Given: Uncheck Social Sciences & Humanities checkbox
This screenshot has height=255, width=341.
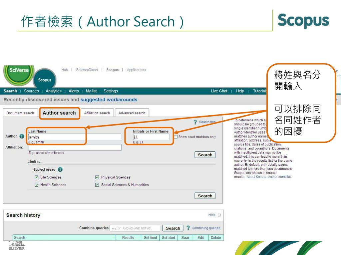Looking at the screenshot, I should click(x=97, y=185).
